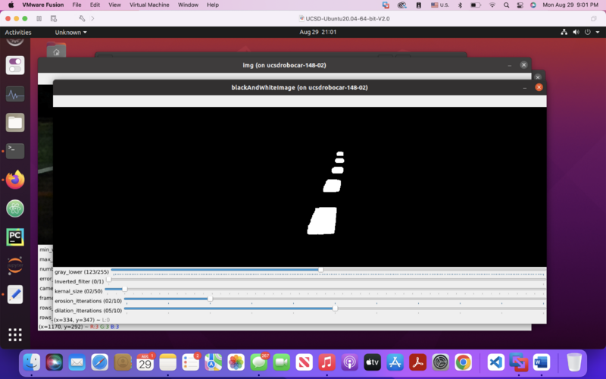
Task: Open the View menu
Action: [x=114, y=5]
